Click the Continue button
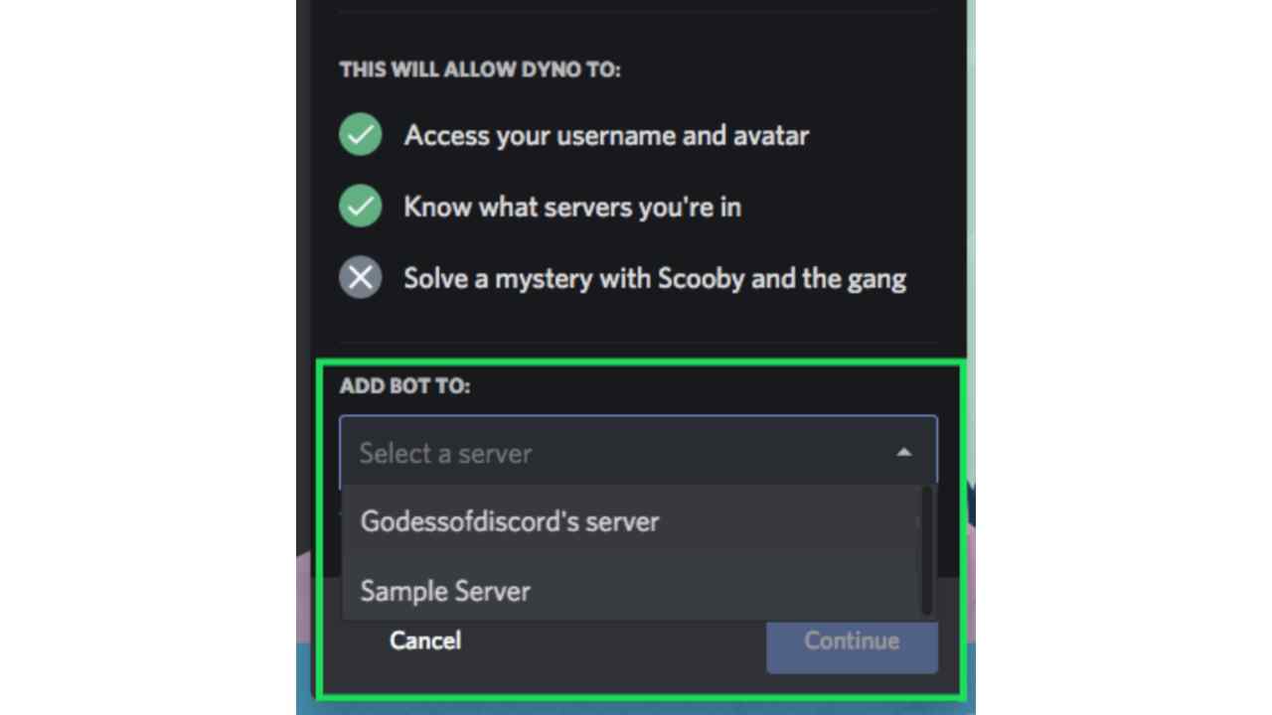The height and width of the screenshot is (715, 1272). click(x=852, y=641)
